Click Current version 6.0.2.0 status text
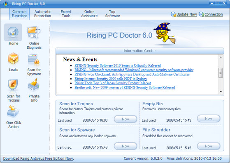This screenshot has width=230, height=163. coord(143,158)
